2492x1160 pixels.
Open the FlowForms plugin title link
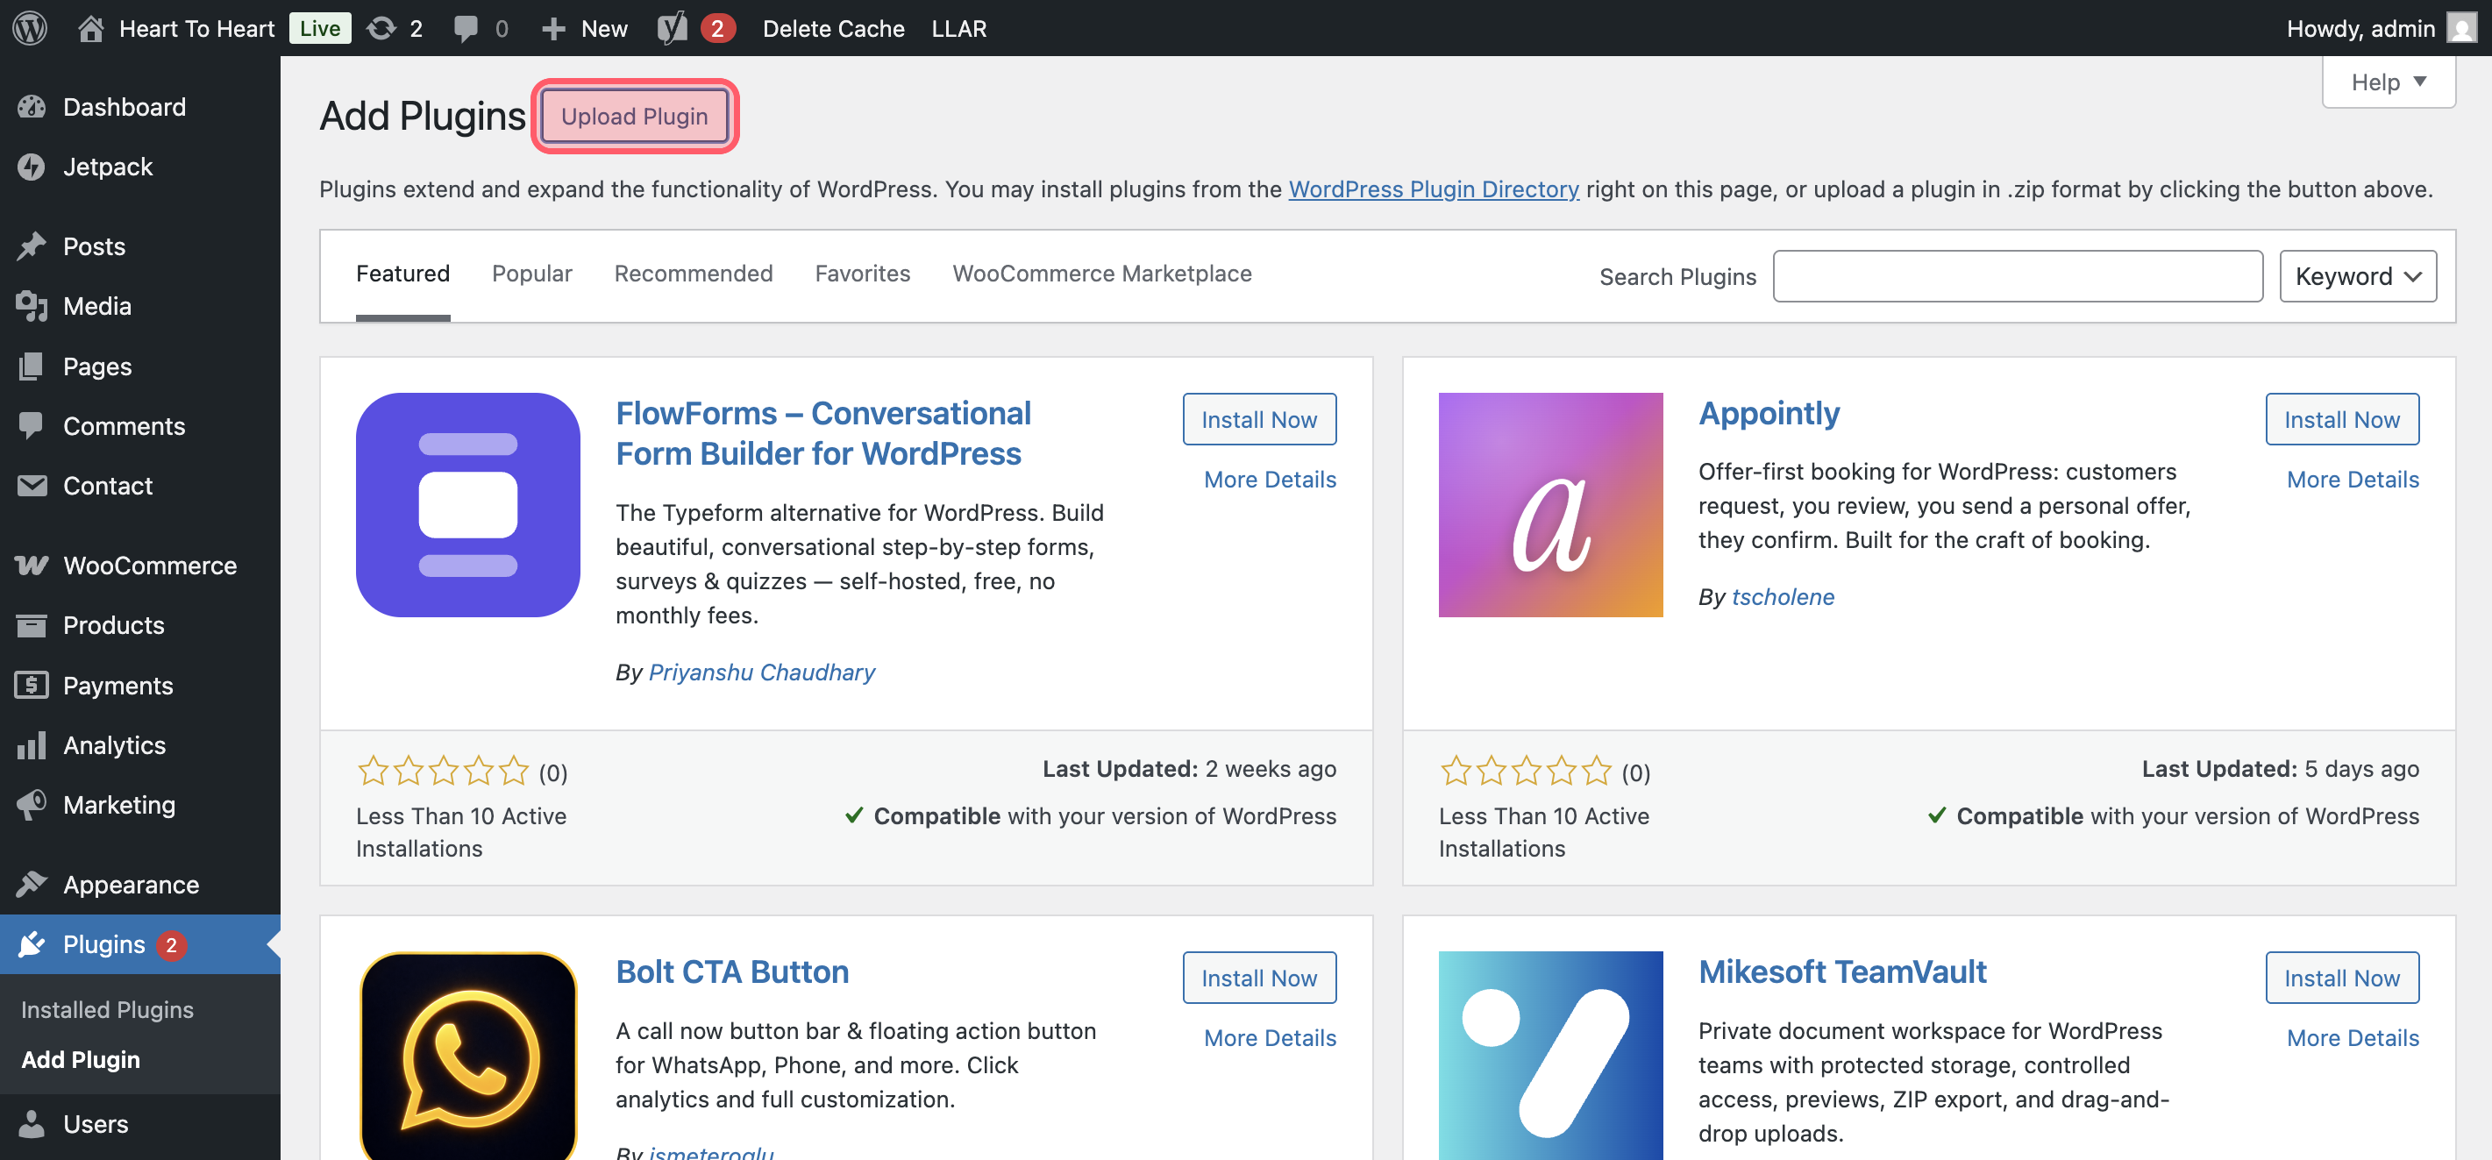[823, 433]
